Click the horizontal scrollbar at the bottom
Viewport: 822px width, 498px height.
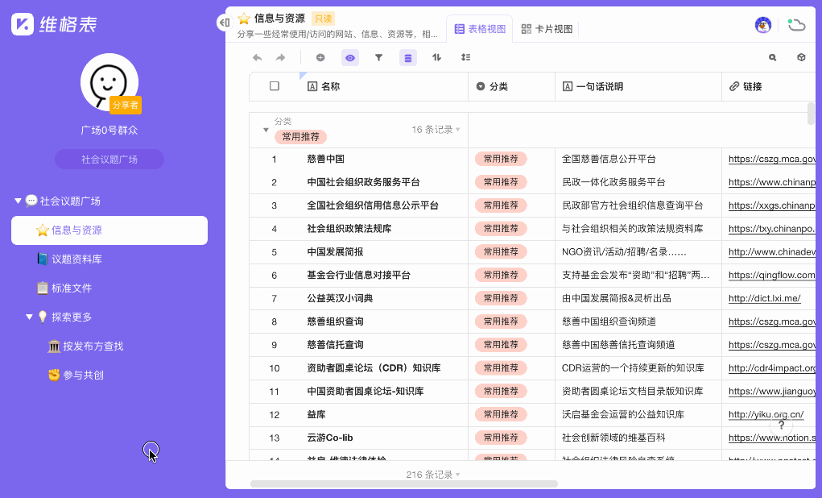tap(404, 483)
